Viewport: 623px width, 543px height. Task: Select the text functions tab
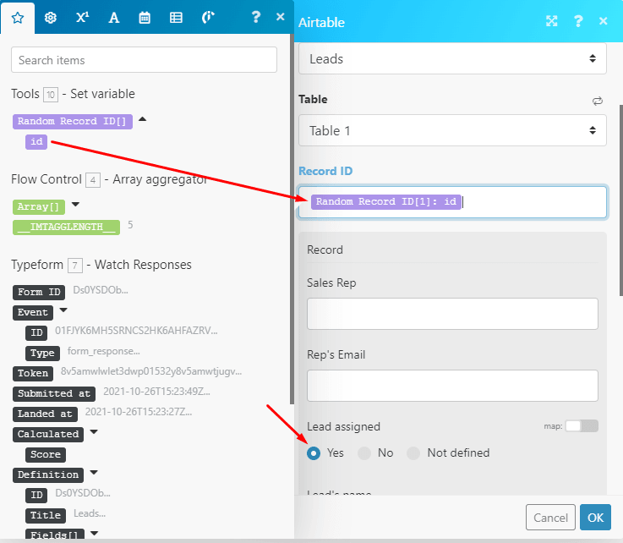click(x=113, y=17)
